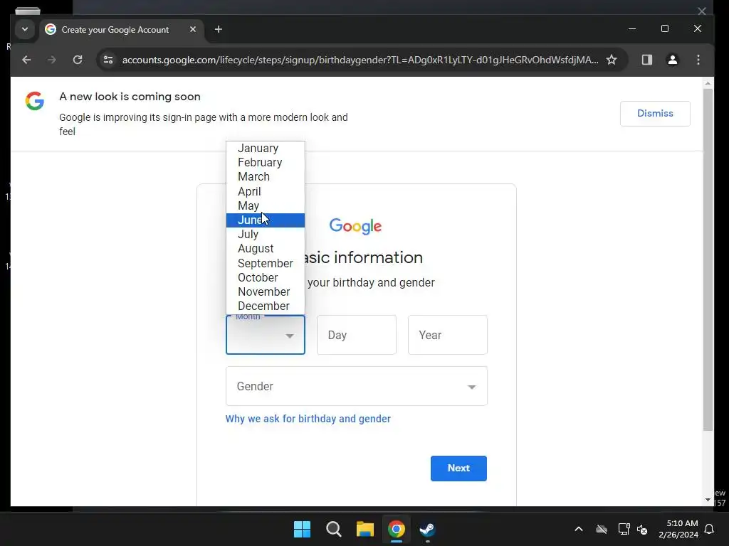Dismiss the new look banner
This screenshot has width=729, height=546.
(x=655, y=113)
